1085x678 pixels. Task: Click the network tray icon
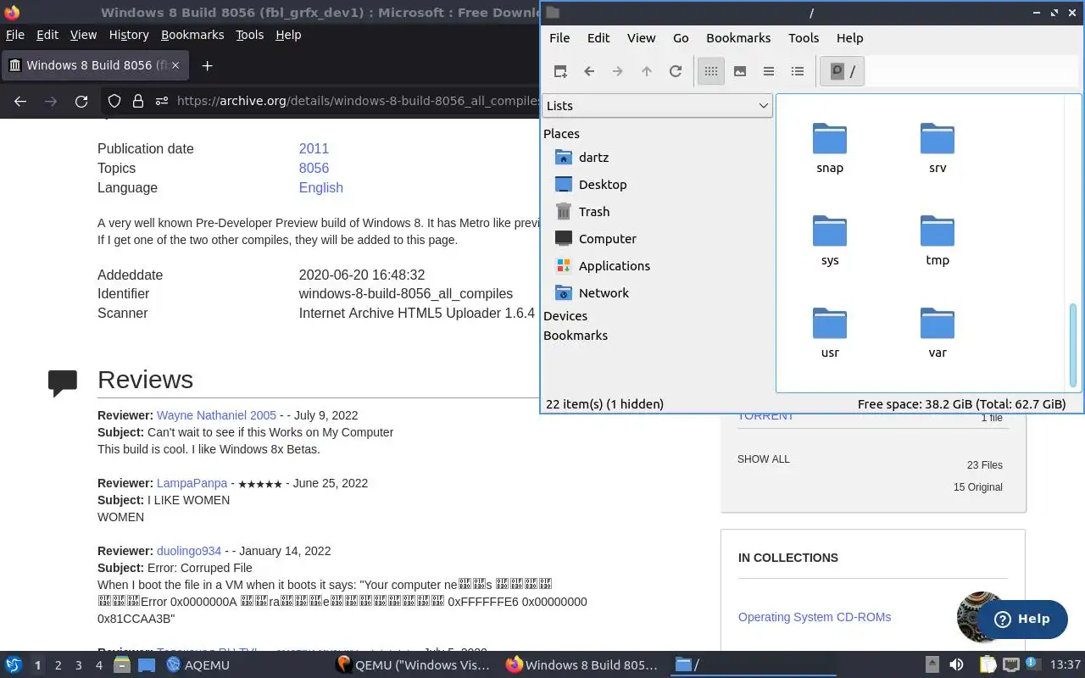[x=1010, y=664]
